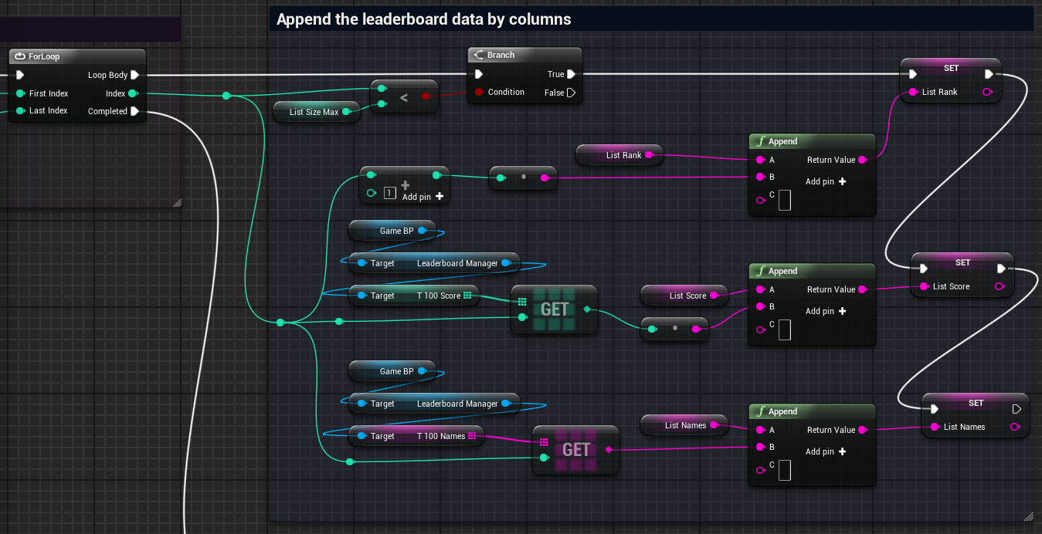This screenshot has height=534, width=1042.
Task: Click the integer add node plus symbol
Action: click(405, 185)
